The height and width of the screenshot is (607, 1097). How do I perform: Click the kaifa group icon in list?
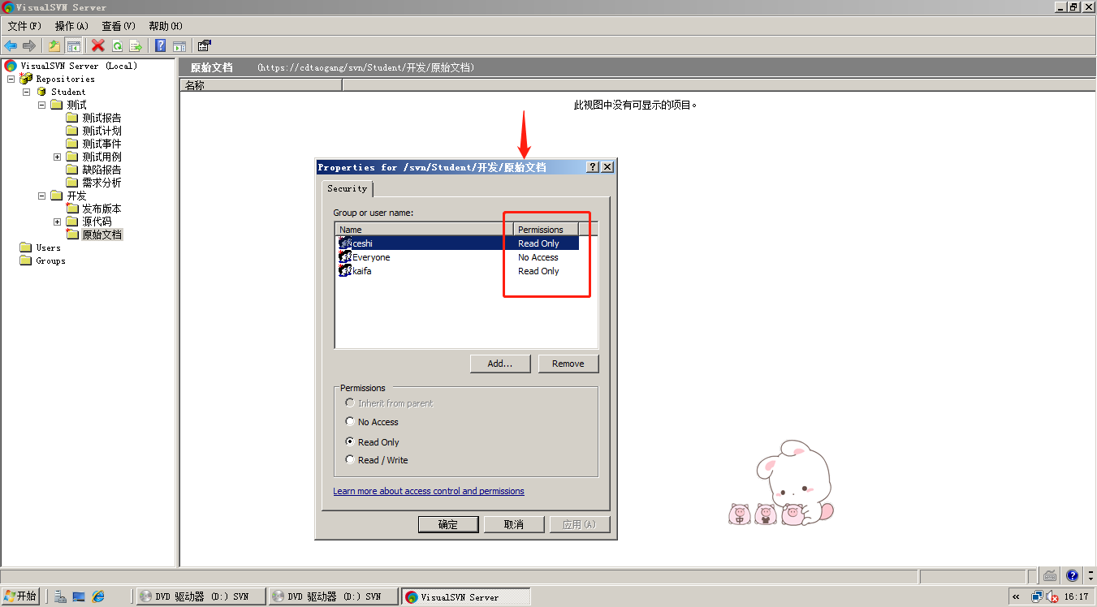pyautogui.click(x=344, y=270)
